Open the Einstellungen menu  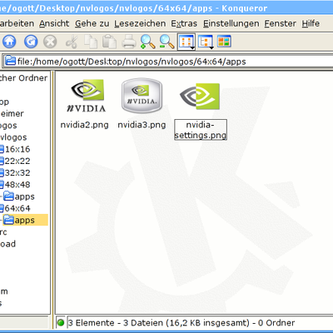pyautogui.click(x=231, y=23)
